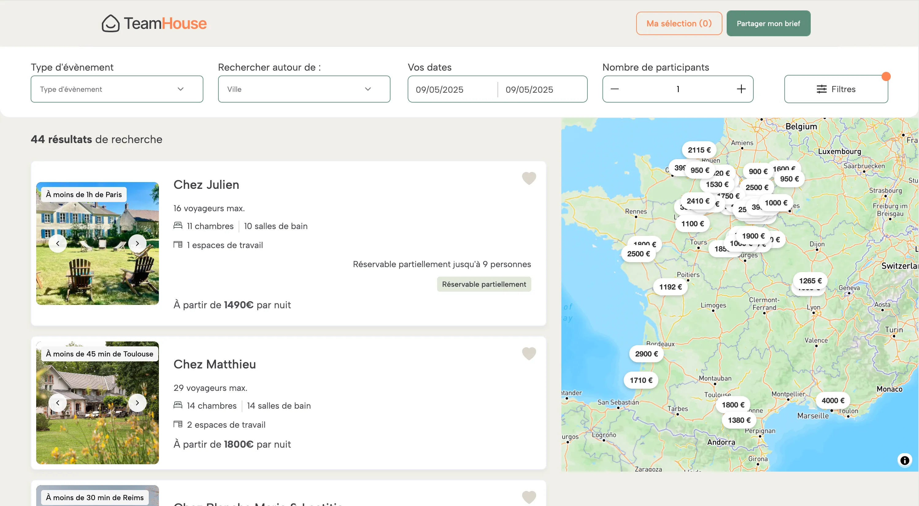Click the À partir de 1800€ price
The height and width of the screenshot is (506, 919).
(x=232, y=444)
